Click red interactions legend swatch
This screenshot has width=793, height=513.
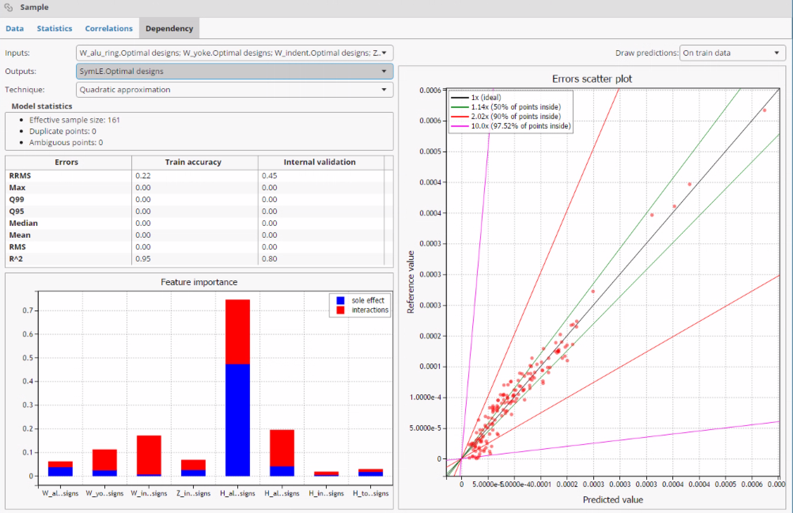point(340,310)
